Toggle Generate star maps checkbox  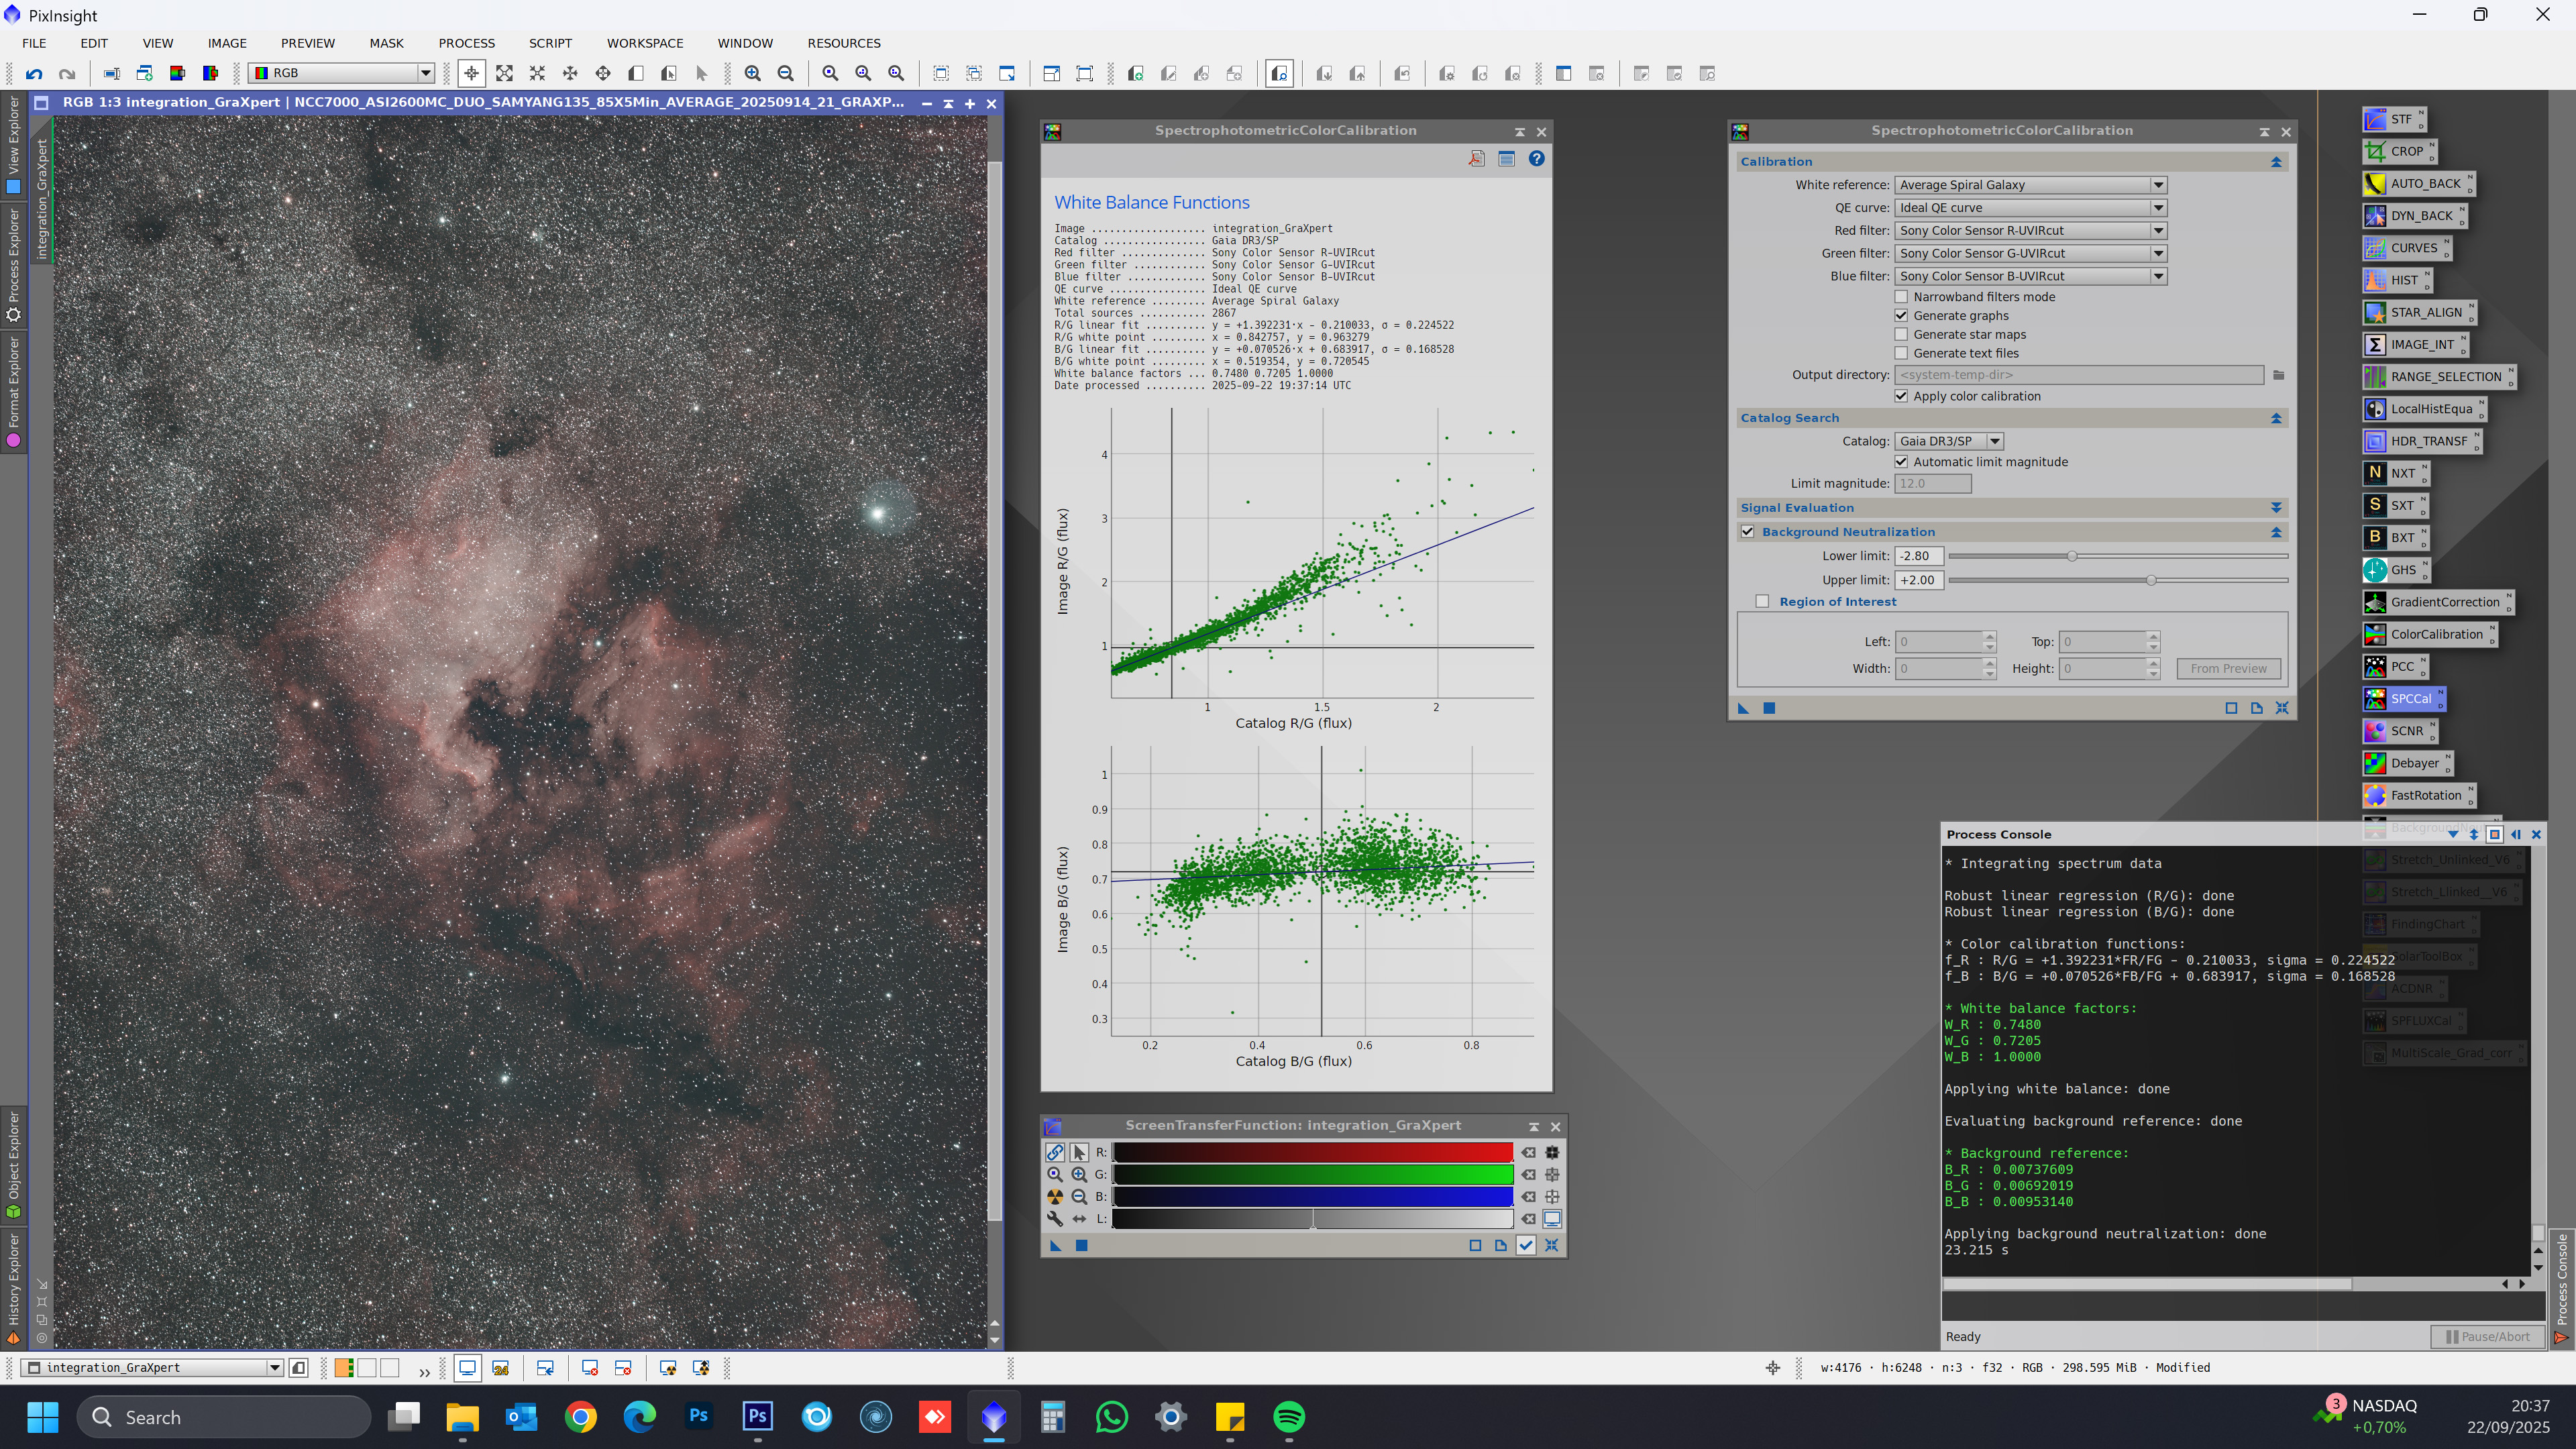point(1902,335)
